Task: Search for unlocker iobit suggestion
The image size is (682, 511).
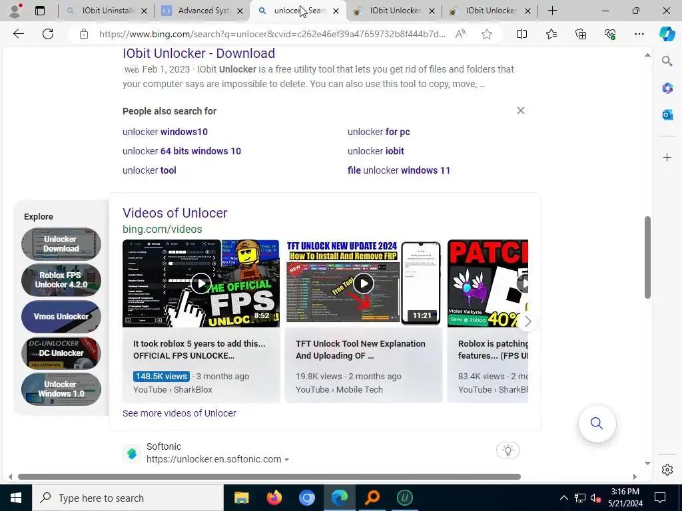Action: tap(376, 151)
